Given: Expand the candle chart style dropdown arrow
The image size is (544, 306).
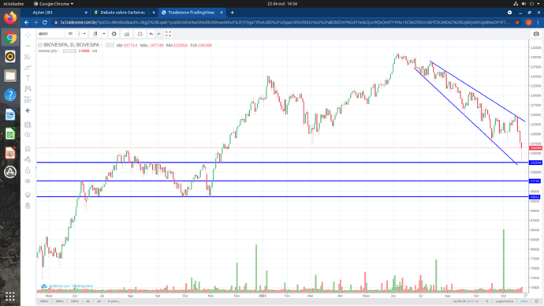Looking at the screenshot, I should (x=104, y=34).
